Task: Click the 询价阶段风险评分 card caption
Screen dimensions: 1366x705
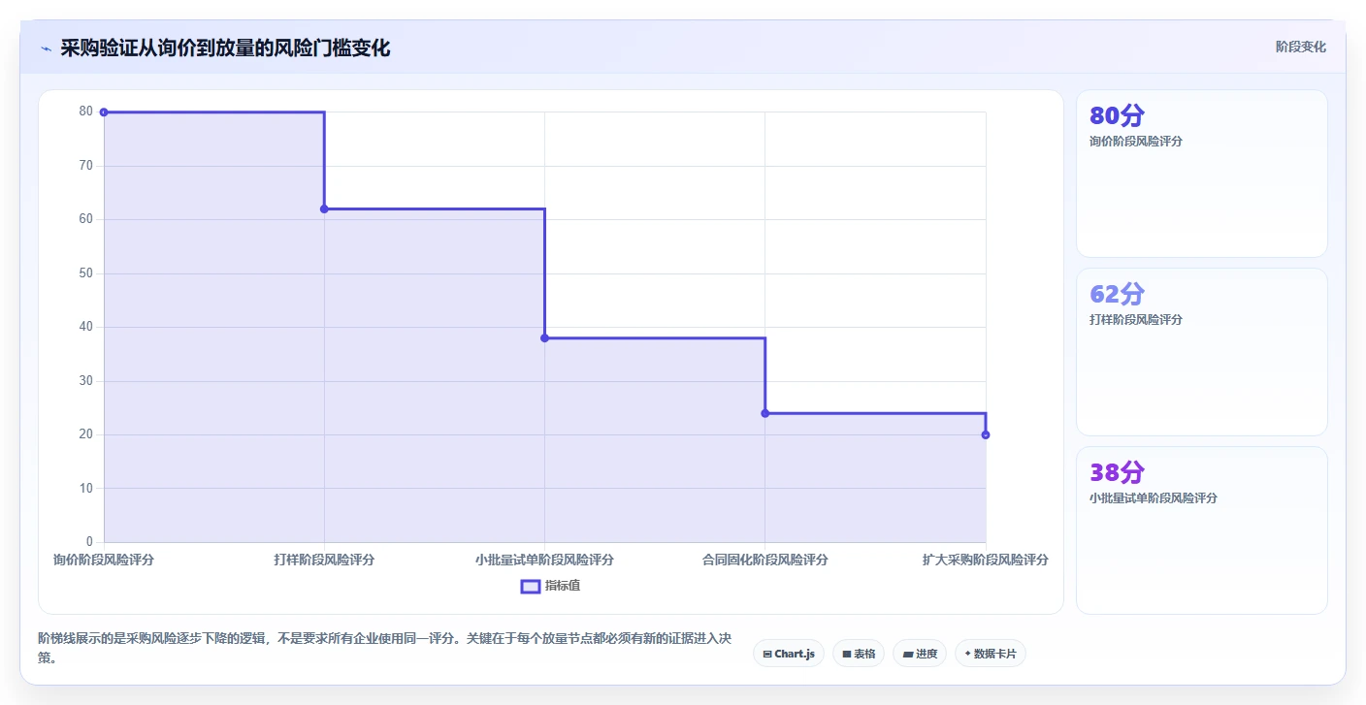Action: point(1136,141)
